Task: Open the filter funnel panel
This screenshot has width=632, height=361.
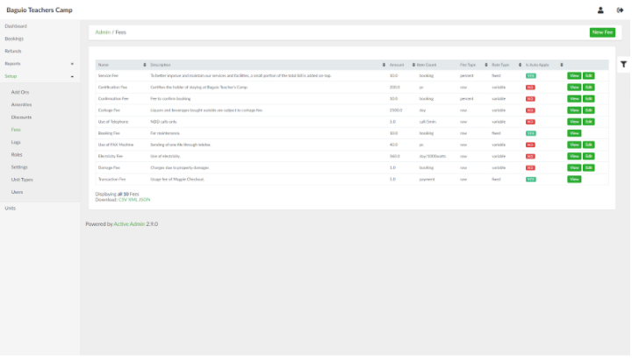Action: click(623, 64)
